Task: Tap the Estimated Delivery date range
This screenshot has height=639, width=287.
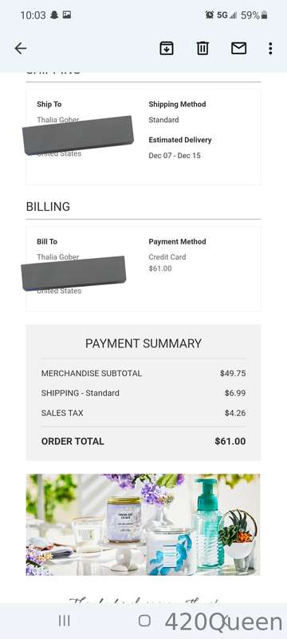Action: pyautogui.click(x=175, y=155)
